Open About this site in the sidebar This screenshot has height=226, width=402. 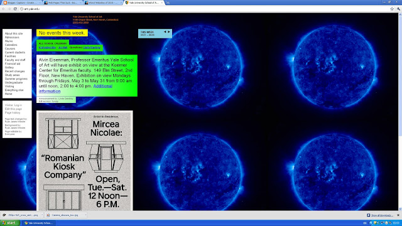14,33
